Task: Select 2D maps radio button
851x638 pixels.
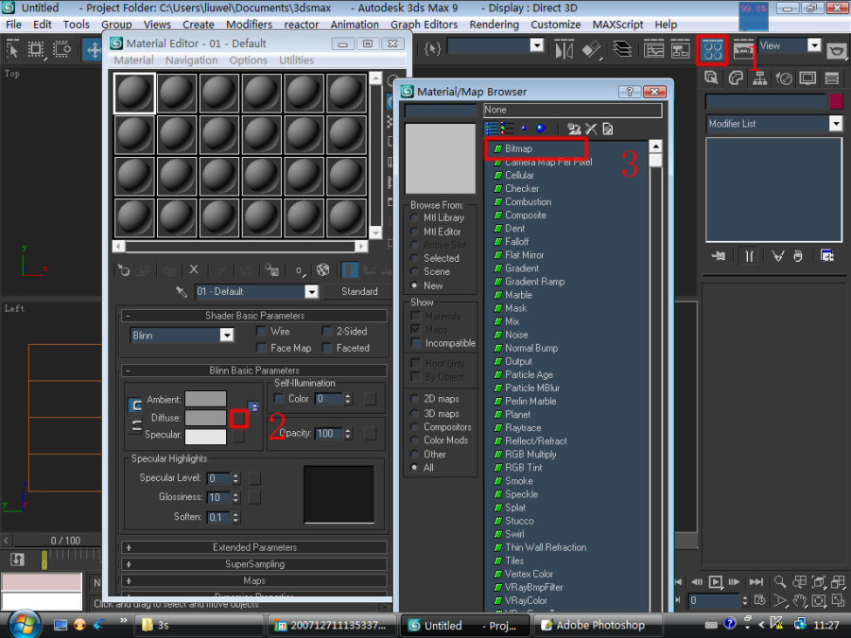Action: pyautogui.click(x=415, y=398)
